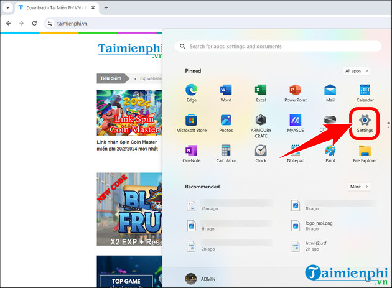392x288 pixels.
Task: Expand All apps list
Action: click(x=357, y=71)
